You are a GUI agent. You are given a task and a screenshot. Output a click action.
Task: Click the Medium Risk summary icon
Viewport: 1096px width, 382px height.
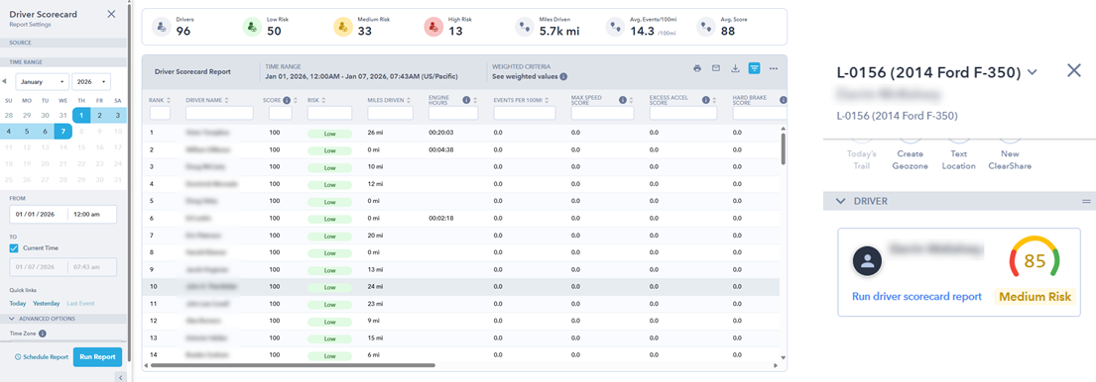(x=343, y=27)
